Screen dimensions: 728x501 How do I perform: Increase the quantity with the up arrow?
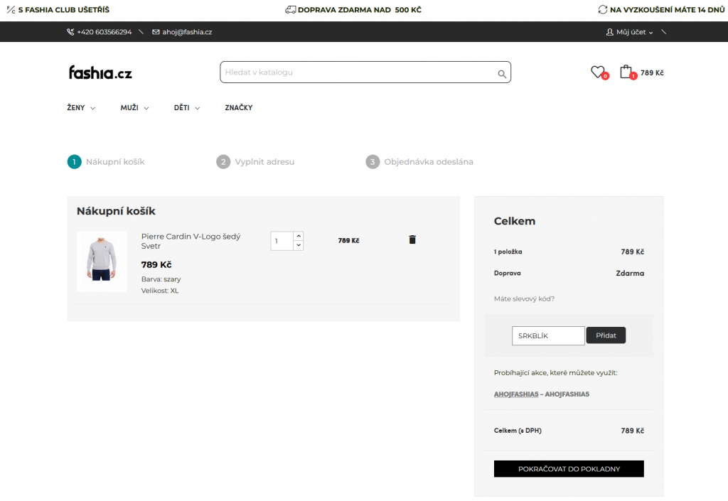[299, 236]
